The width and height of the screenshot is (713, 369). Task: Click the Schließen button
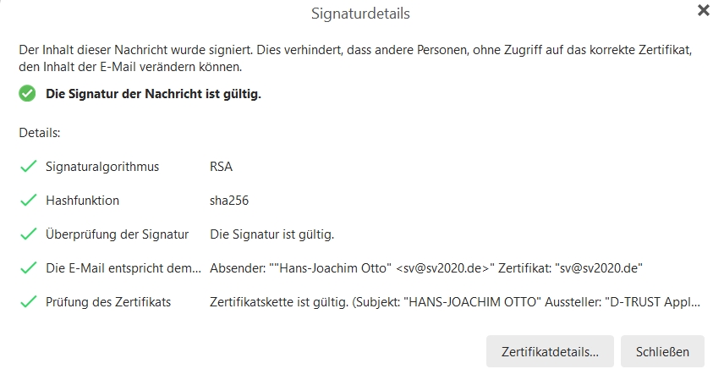pos(662,352)
